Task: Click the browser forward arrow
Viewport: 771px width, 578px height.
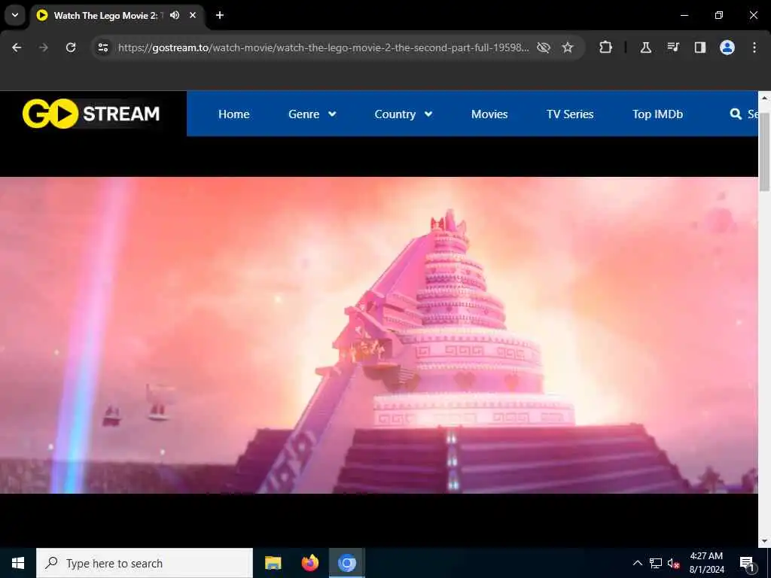Action: tap(44, 47)
